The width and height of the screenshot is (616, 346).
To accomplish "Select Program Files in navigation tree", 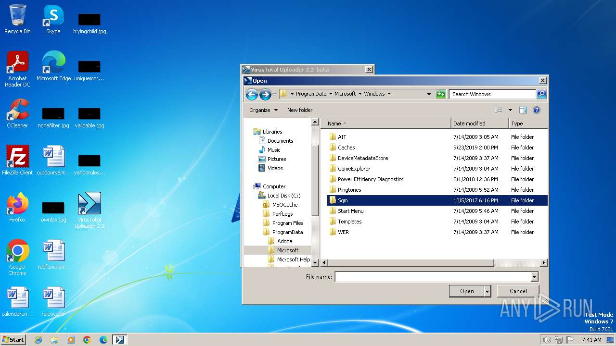I will tap(288, 223).
